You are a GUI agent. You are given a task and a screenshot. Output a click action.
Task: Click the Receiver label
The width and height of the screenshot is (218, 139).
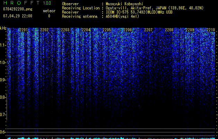click(x=70, y=12)
